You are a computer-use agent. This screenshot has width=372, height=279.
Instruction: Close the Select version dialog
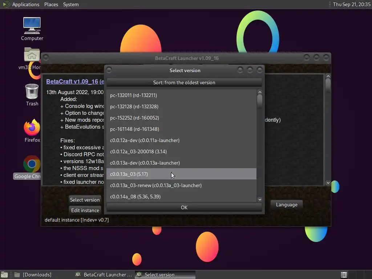[260, 70]
